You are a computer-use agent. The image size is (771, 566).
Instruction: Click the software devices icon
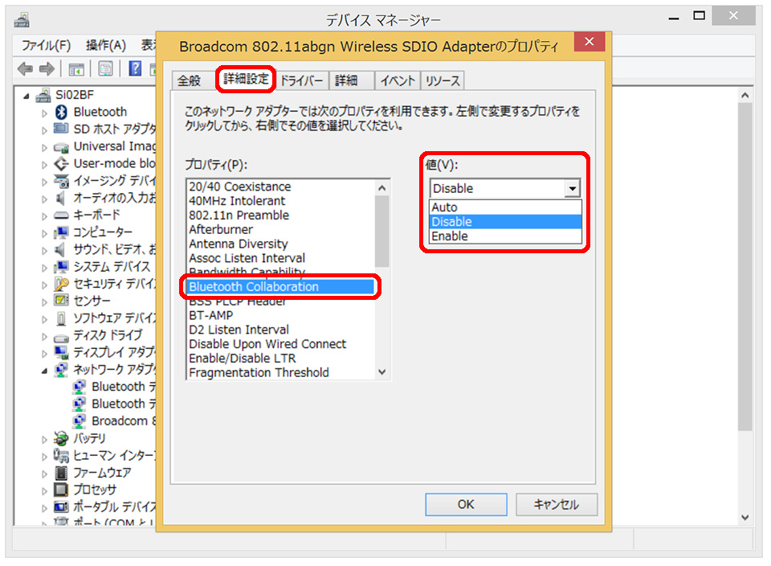click(61, 318)
